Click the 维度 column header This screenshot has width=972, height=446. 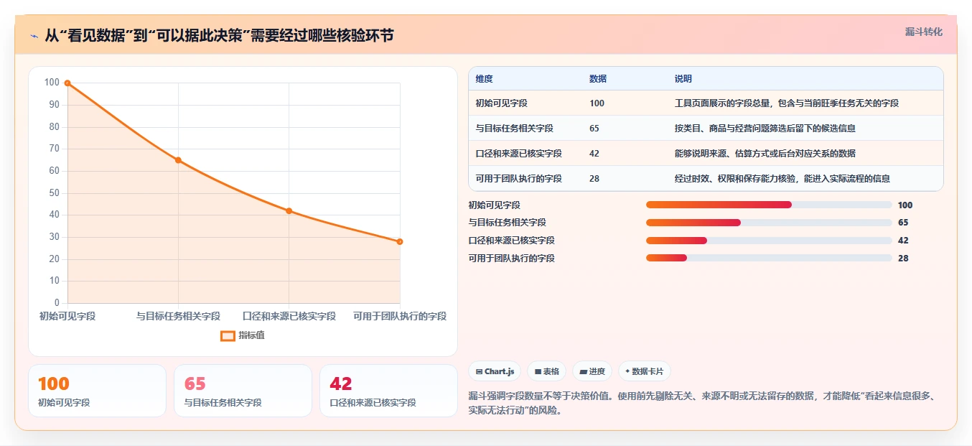click(484, 79)
